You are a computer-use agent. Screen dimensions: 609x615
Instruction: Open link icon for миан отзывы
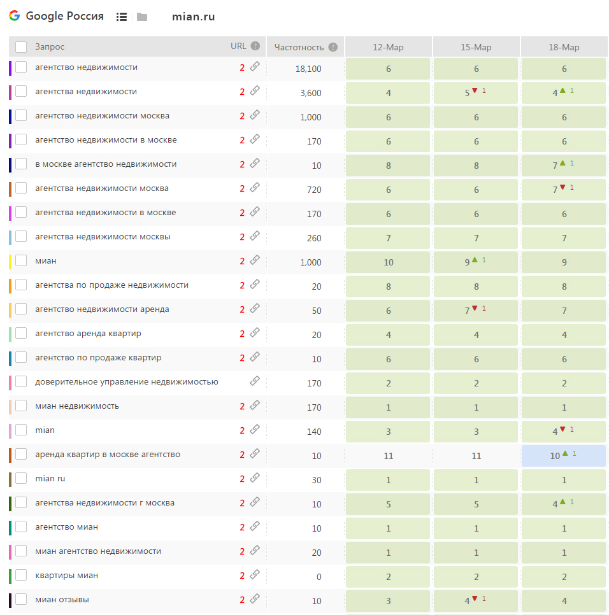255,598
